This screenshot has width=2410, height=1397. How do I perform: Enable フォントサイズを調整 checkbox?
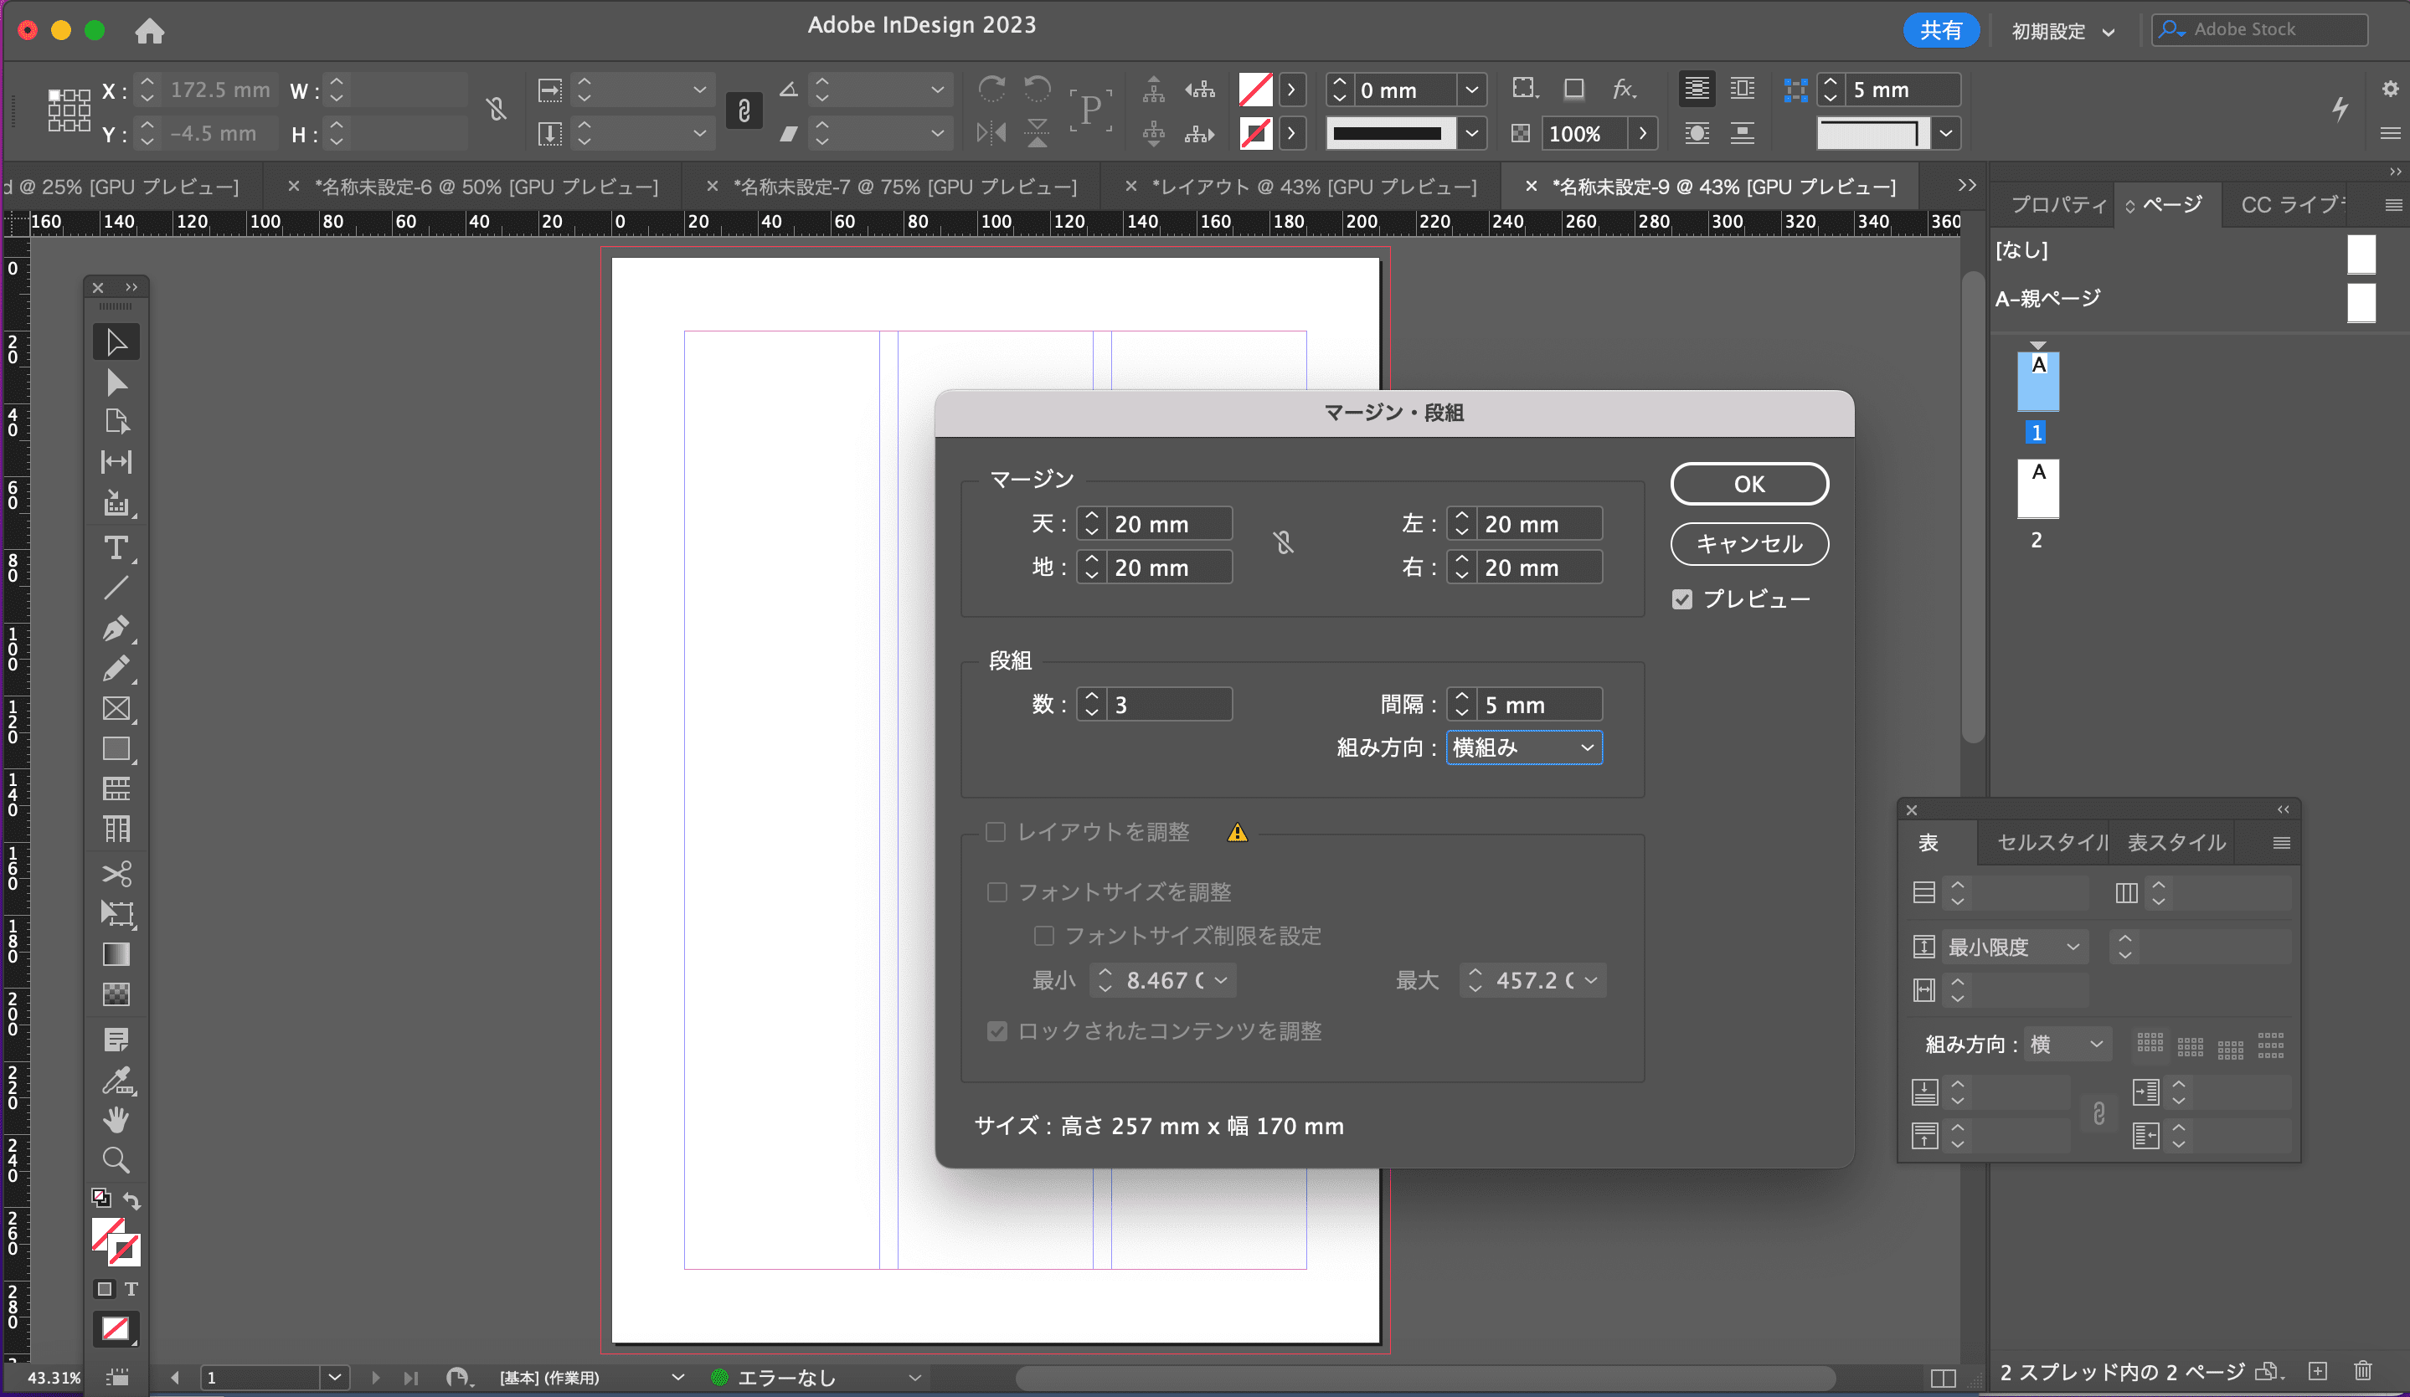coord(996,892)
